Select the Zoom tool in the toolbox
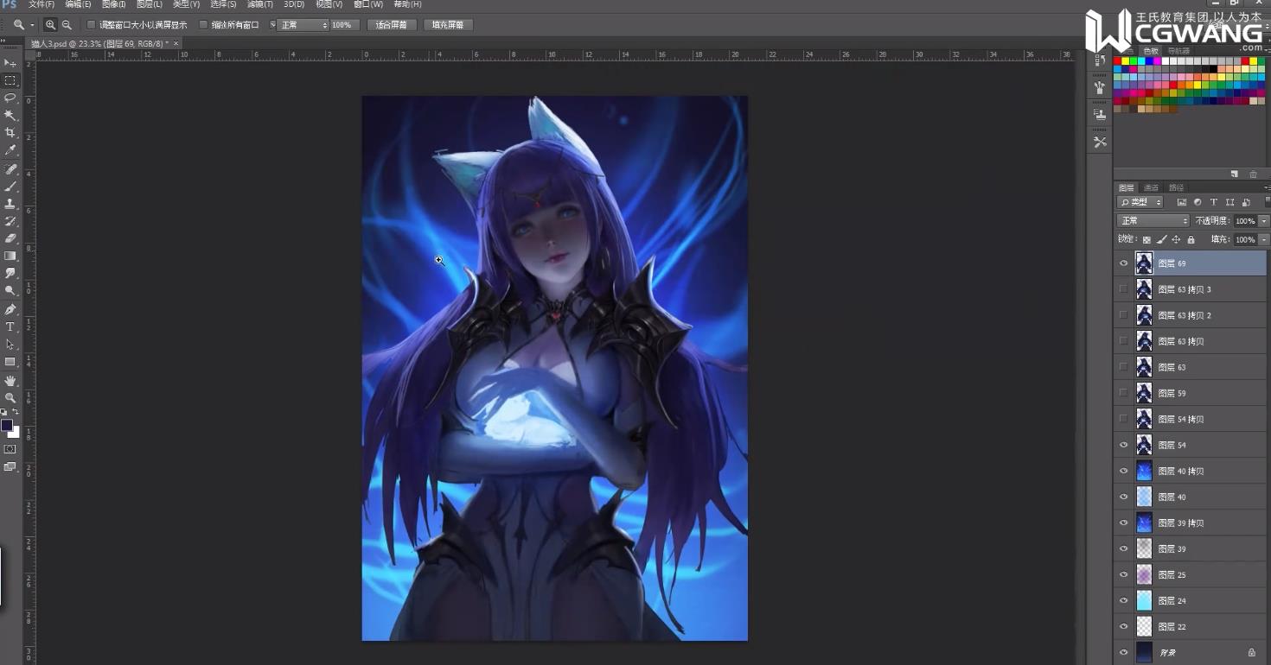 coord(10,397)
